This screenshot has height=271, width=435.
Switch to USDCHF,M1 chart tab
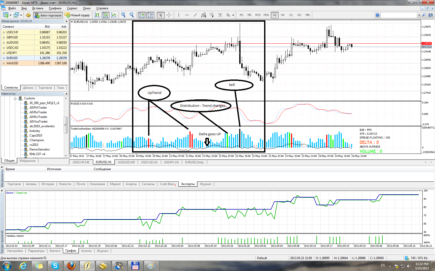point(81,162)
